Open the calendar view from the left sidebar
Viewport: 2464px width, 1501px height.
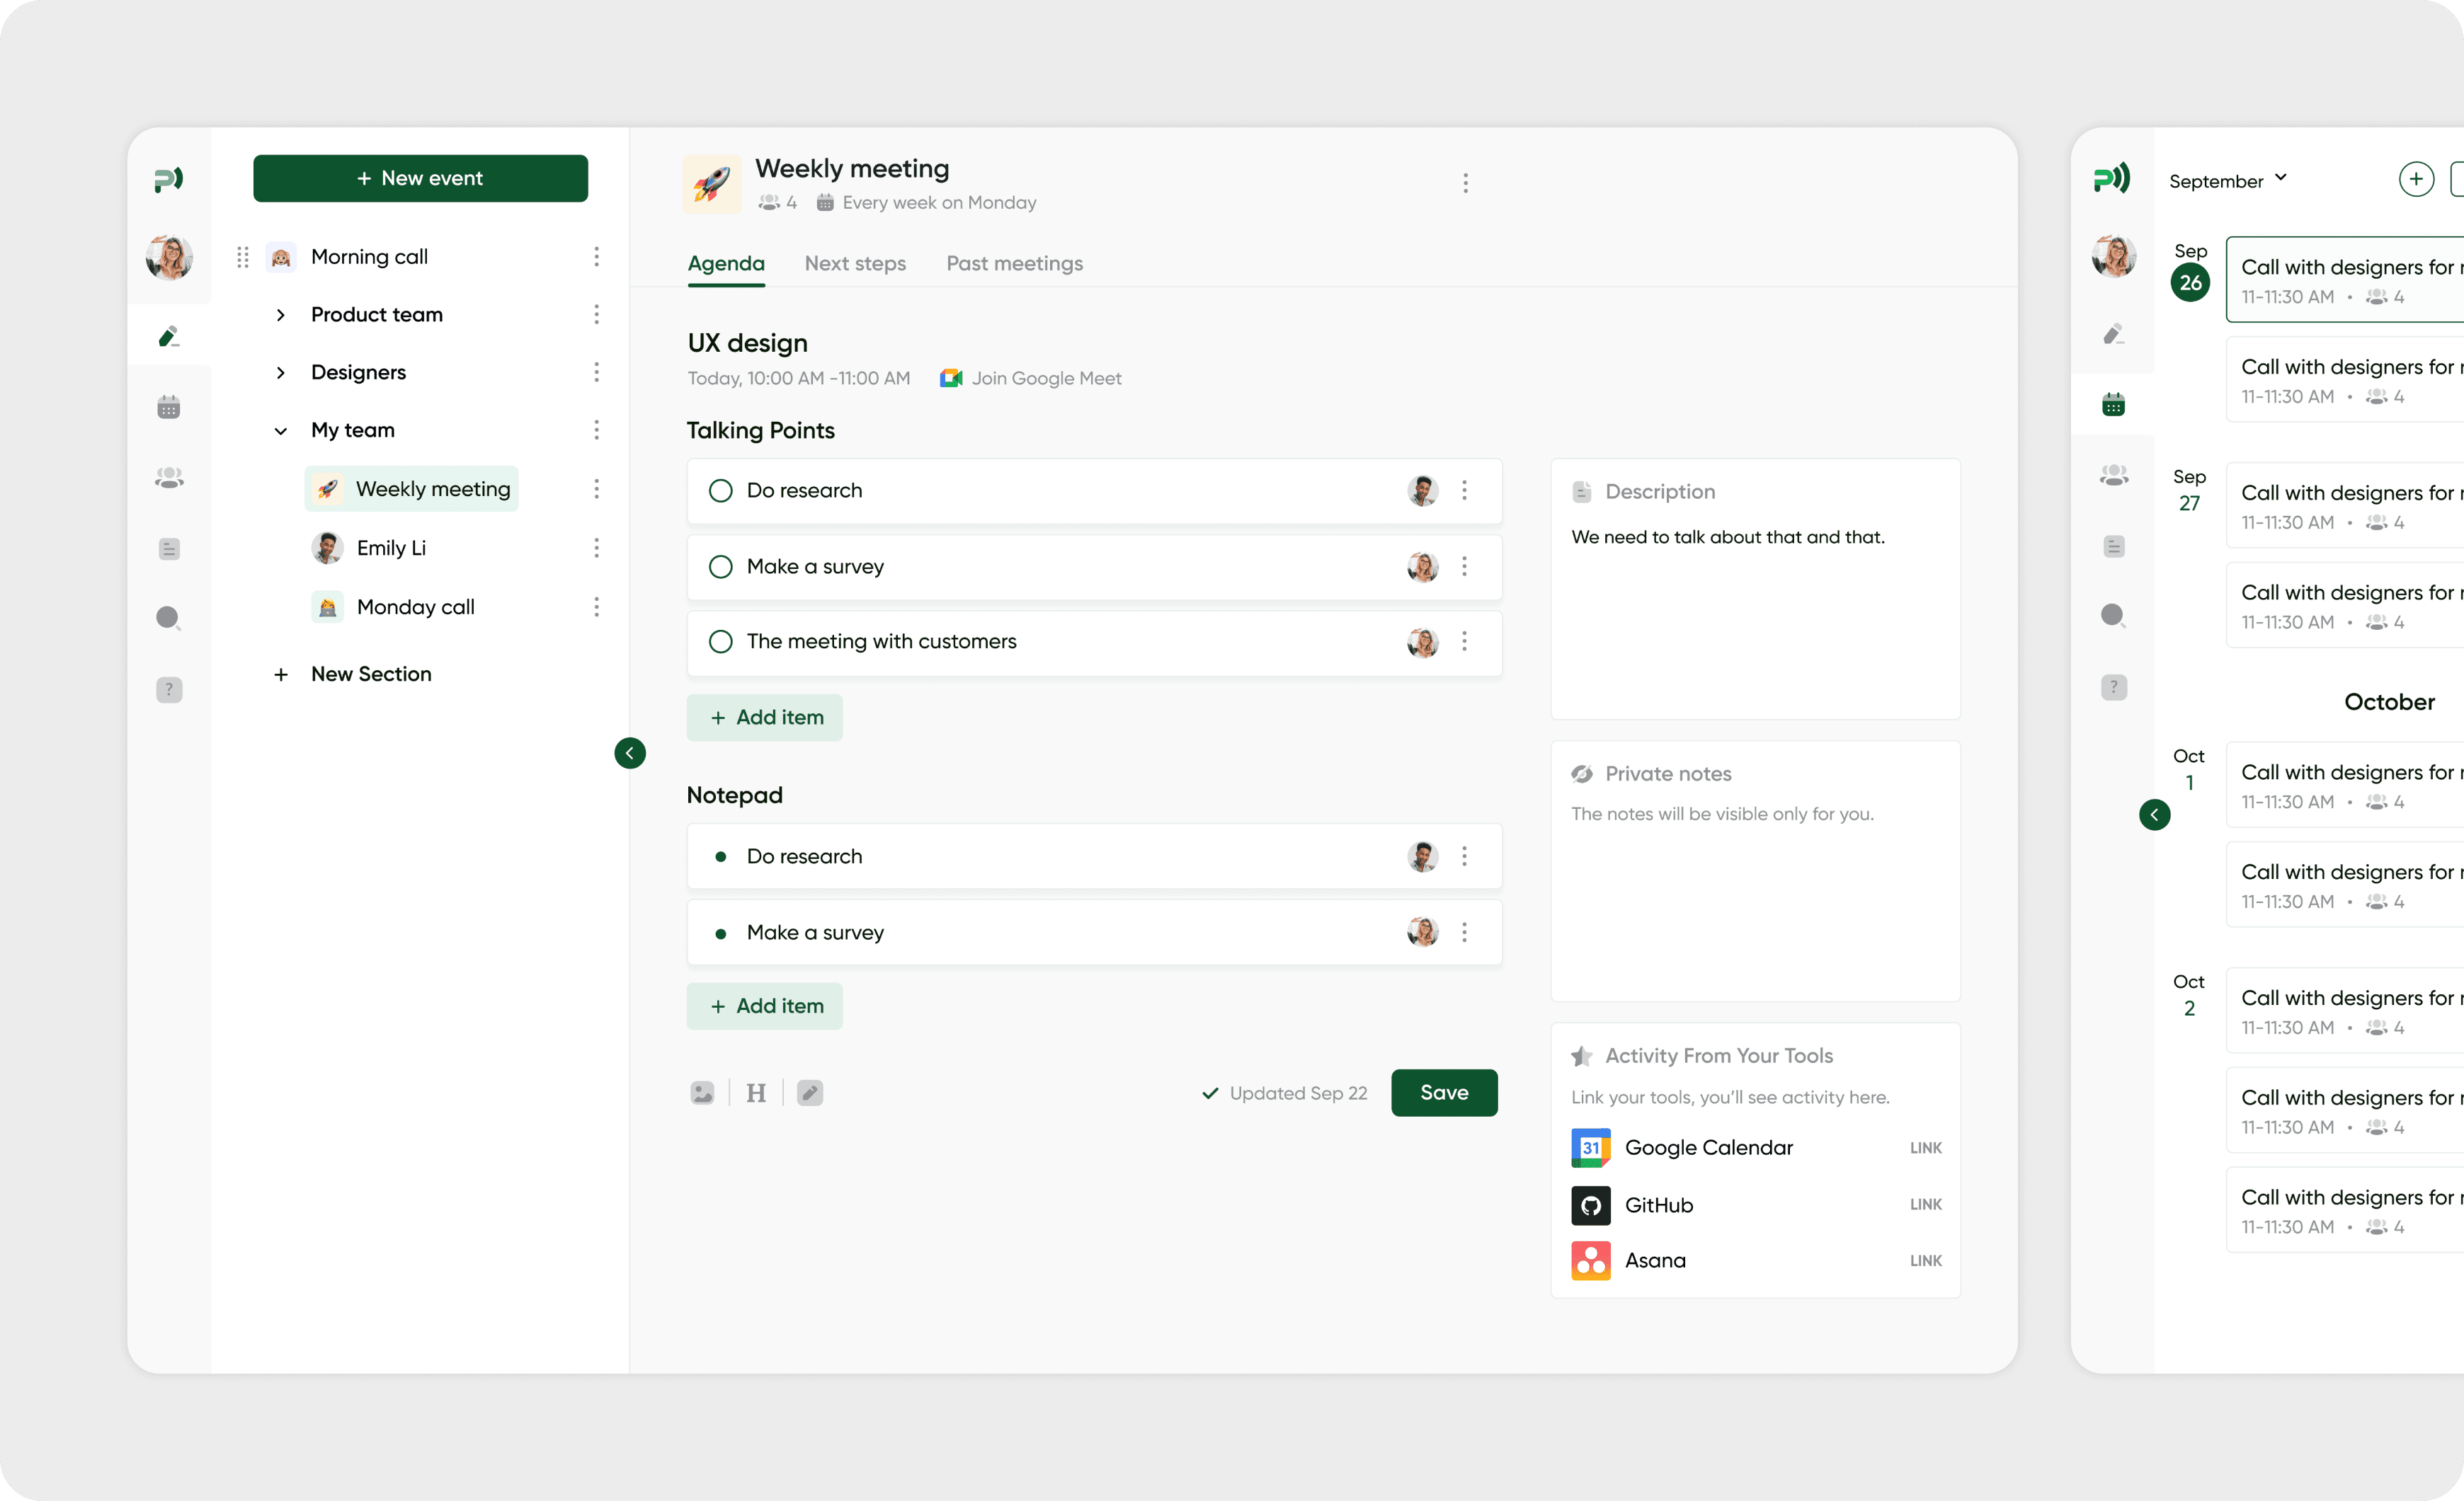pos(169,406)
